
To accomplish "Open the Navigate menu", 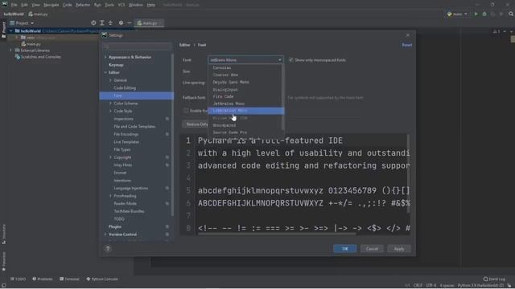I will click(x=51, y=5).
